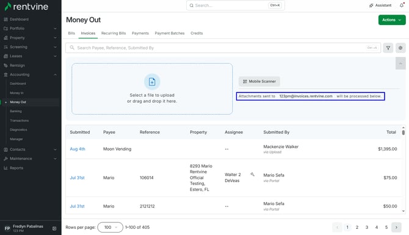Open the Banking submenu item

tap(16, 111)
